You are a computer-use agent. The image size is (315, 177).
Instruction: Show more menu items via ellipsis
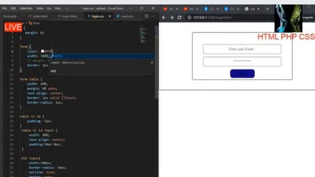pos(67,8)
